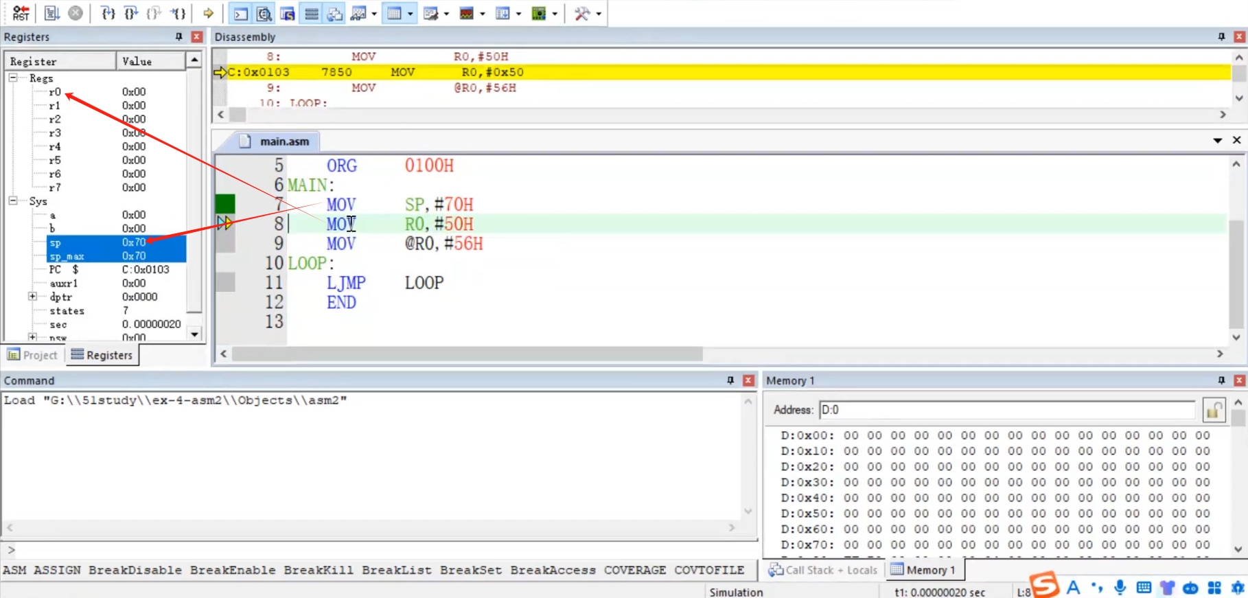Expand the dptr register entry
Image resolution: width=1248 pixels, height=598 pixels.
(x=32, y=297)
